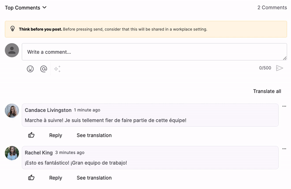Viewport: 291px width, 189px height.
Task: See translation of Rachel King's comment
Action: [x=94, y=178]
